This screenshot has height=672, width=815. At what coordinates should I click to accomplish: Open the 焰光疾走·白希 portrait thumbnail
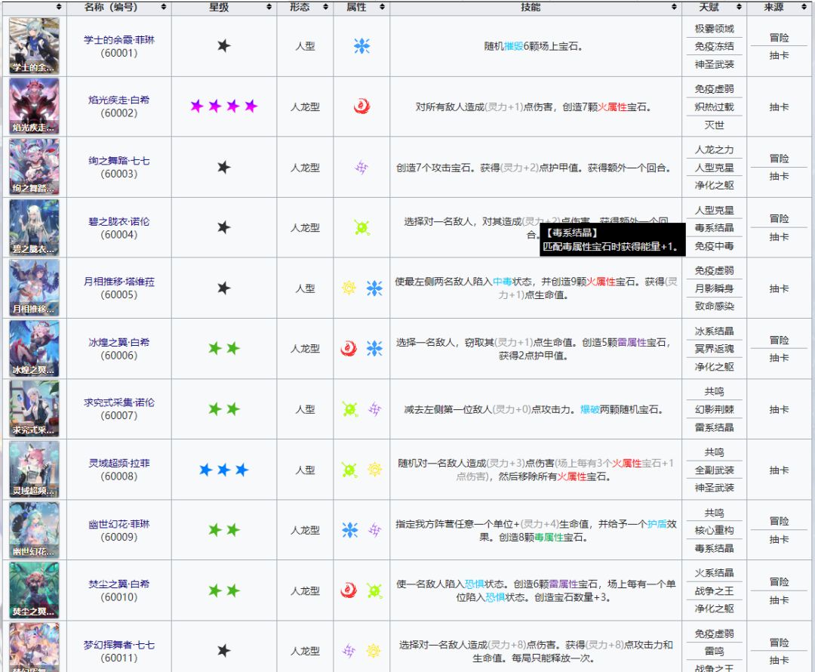pyautogui.click(x=34, y=106)
